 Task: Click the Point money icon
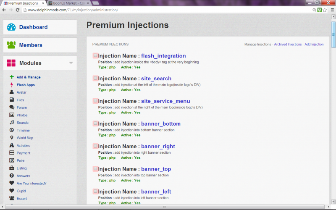click(12, 160)
